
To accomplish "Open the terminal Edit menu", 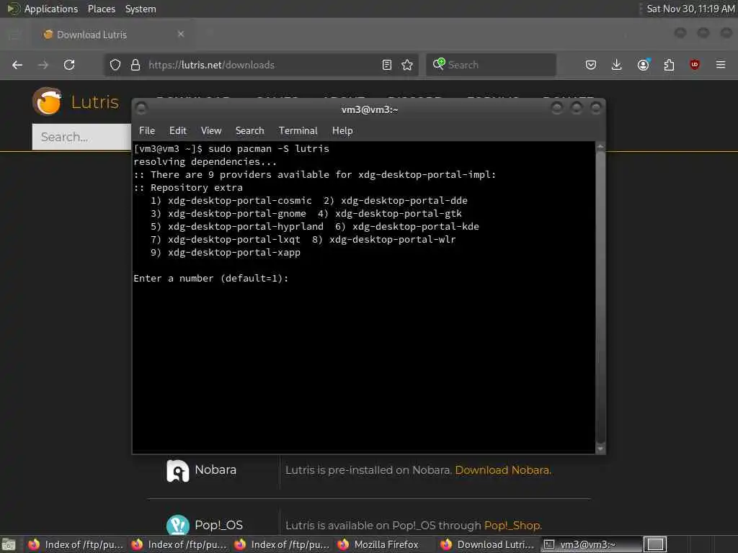I will (177, 131).
